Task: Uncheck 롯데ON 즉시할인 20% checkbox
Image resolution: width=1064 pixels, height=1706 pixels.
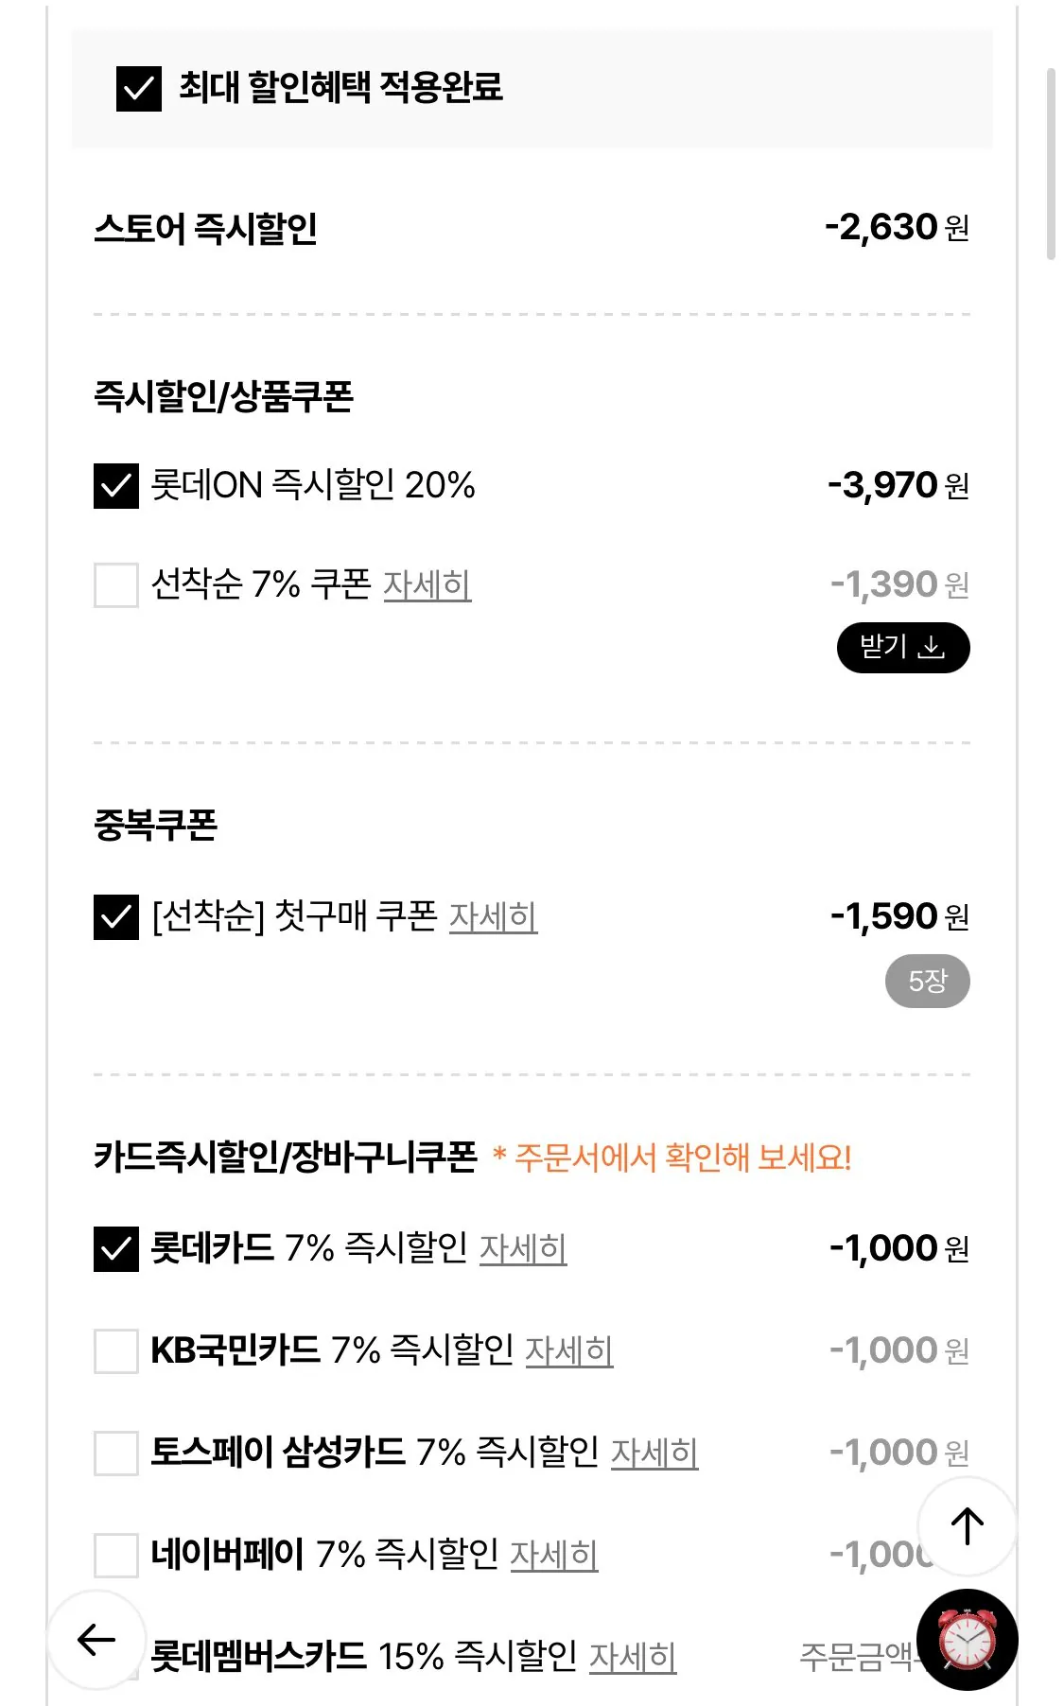Action: pyautogui.click(x=116, y=486)
